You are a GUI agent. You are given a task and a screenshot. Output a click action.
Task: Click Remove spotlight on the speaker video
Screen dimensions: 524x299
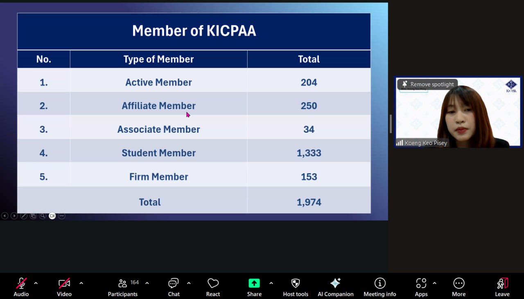click(428, 84)
